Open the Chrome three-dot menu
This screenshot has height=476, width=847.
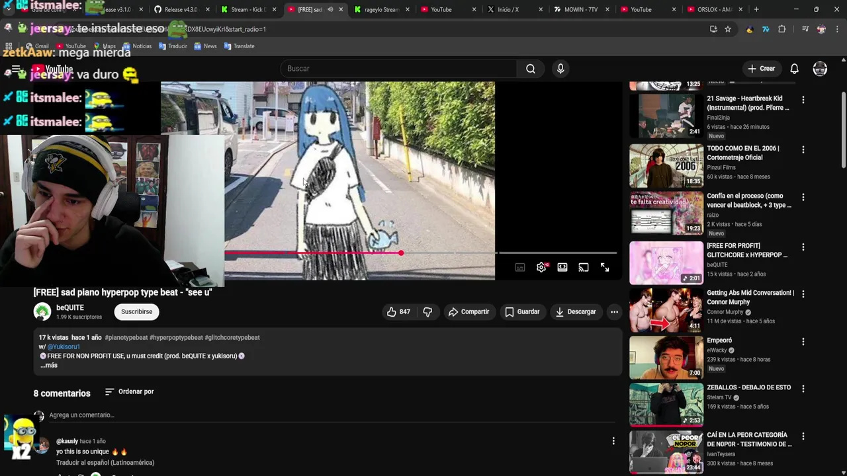point(837,29)
